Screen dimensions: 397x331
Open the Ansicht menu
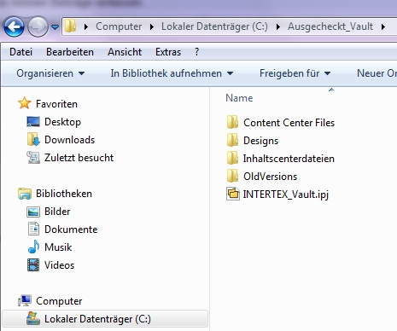(x=125, y=52)
